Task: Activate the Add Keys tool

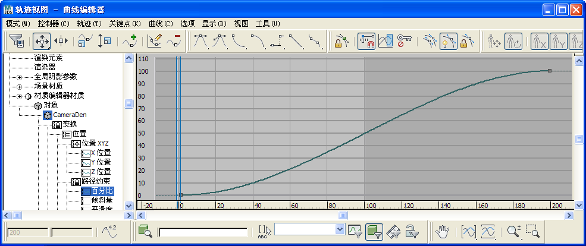Action: tap(130, 41)
